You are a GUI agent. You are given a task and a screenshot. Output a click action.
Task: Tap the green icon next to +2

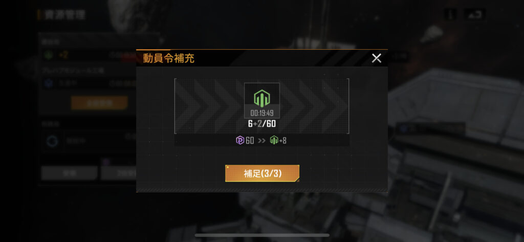pyautogui.click(x=49, y=55)
